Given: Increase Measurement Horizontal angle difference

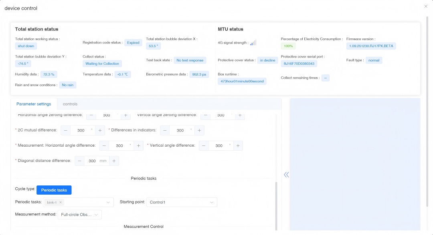Looking at the screenshot, I should pos(138,146).
